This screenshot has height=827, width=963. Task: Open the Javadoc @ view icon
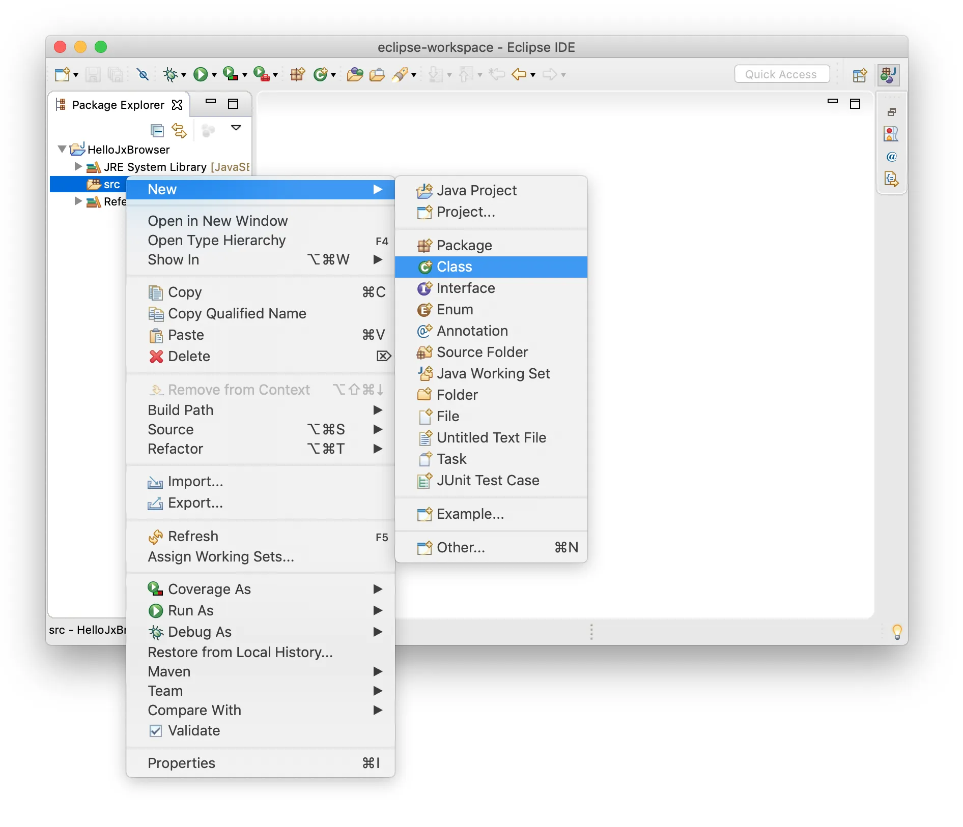[x=892, y=157]
